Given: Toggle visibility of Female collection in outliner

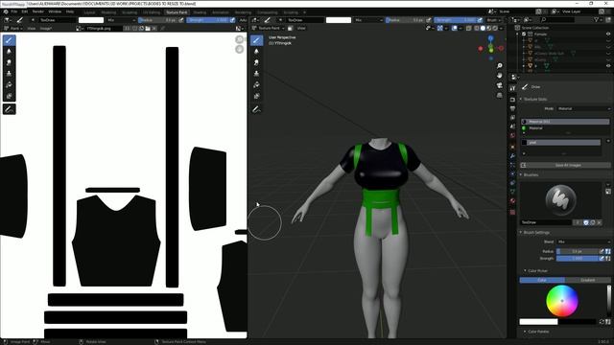Looking at the screenshot, I should [608, 34].
